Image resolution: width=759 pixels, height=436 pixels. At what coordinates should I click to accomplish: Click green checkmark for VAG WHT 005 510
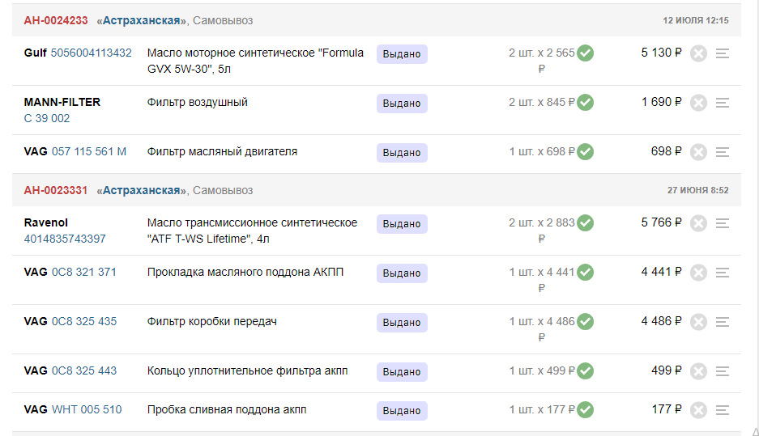click(585, 409)
